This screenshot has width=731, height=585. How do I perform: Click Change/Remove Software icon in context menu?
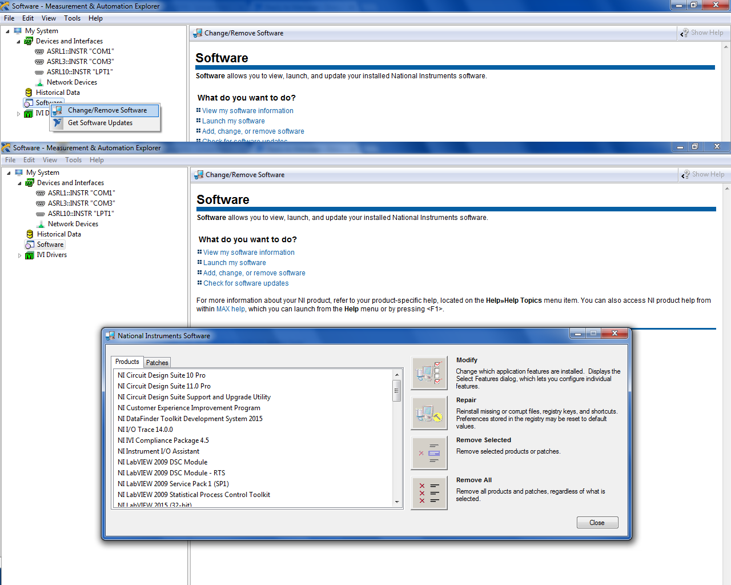(x=58, y=110)
